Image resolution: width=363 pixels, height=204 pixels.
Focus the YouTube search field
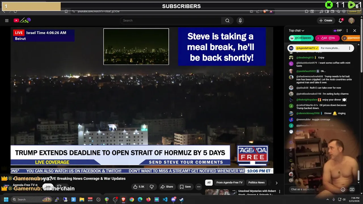(x=171, y=20)
